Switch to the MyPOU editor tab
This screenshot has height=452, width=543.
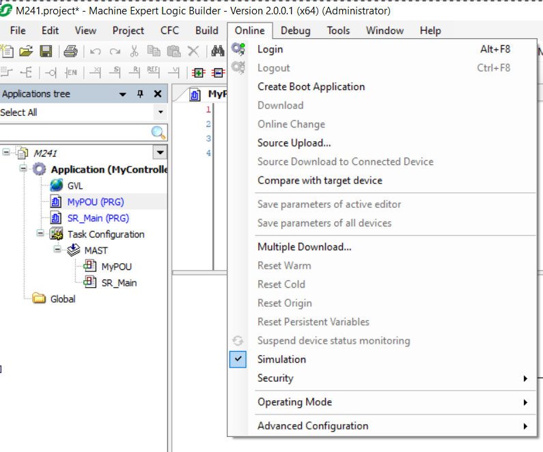[208, 94]
